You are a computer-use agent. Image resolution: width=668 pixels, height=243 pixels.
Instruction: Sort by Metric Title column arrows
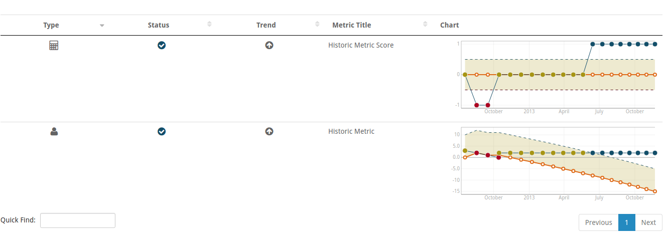(425, 25)
